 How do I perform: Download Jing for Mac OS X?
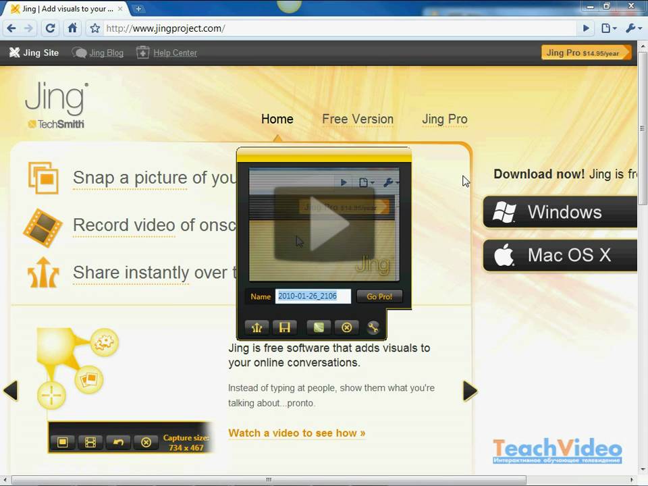pos(560,255)
